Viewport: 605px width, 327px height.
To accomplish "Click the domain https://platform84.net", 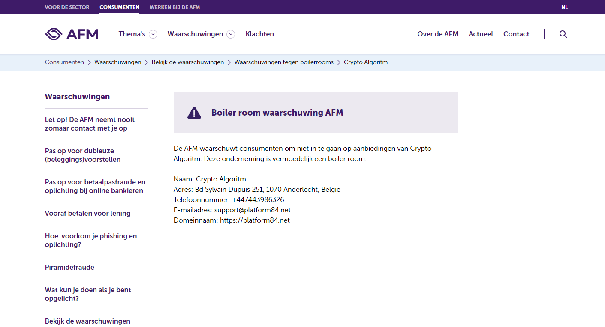I will [255, 220].
